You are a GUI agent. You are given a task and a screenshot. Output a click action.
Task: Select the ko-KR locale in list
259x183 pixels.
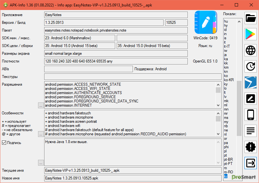coord(229,80)
